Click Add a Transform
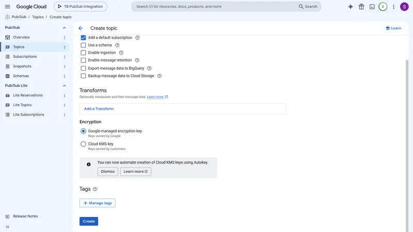Image resolution: width=413 pixels, height=232 pixels. [x=99, y=109]
